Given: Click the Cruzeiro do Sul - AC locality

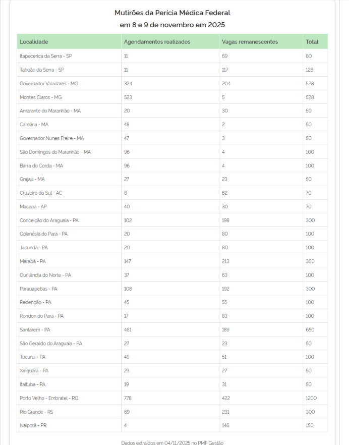Looking at the screenshot, I should (41, 193).
